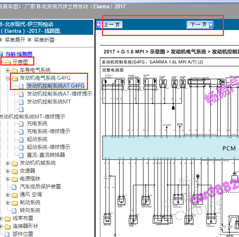Open 发动机控制系统AT-维修提示 item
The width and height of the screenshot is (239, 237).
pos(59,94)
